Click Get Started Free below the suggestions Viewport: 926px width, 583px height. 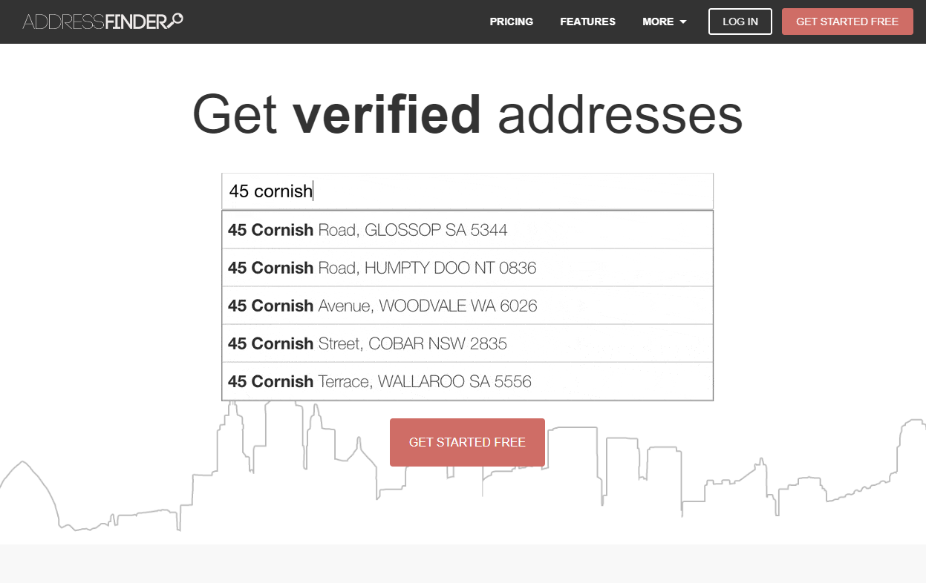(467, 442)
